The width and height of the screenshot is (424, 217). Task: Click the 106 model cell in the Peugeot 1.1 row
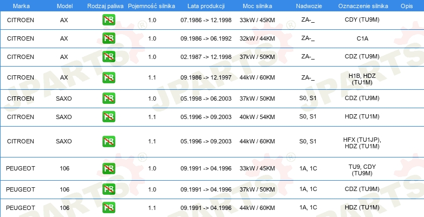click(65, 208)
